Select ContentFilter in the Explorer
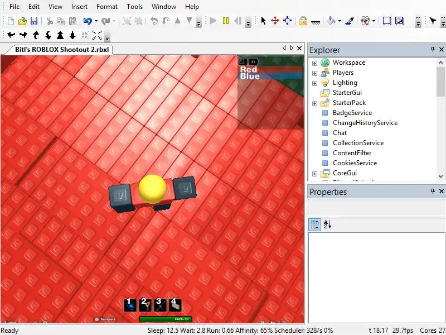The height and width of the screenshot is (335, 446). tap(352, 153)
